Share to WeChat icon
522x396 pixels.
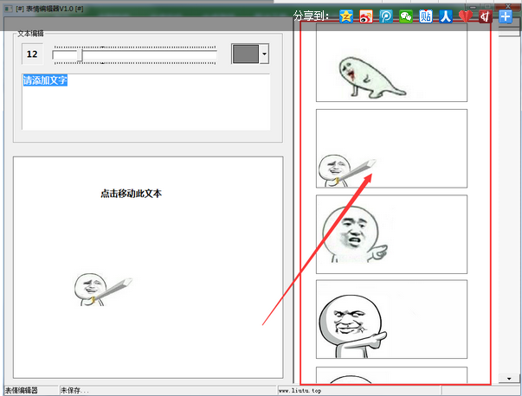pos(406,16)
